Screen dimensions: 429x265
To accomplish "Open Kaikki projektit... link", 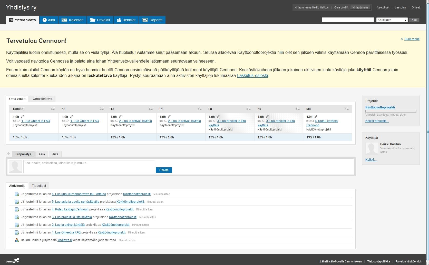I will click(377, 121).
